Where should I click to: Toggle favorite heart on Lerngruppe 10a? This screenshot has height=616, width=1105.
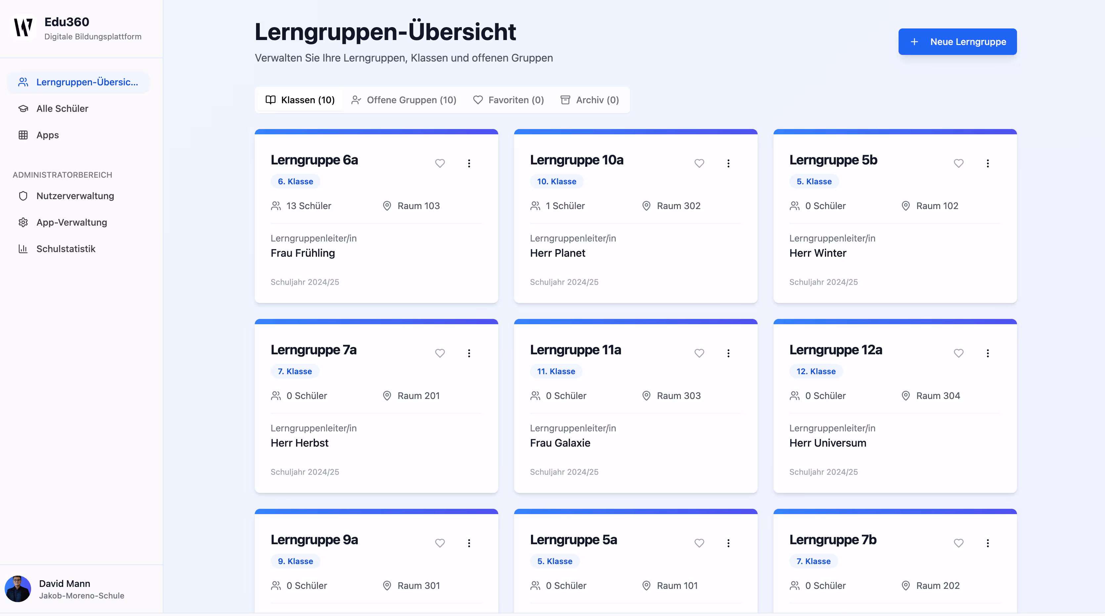click(x=699, y=163)
